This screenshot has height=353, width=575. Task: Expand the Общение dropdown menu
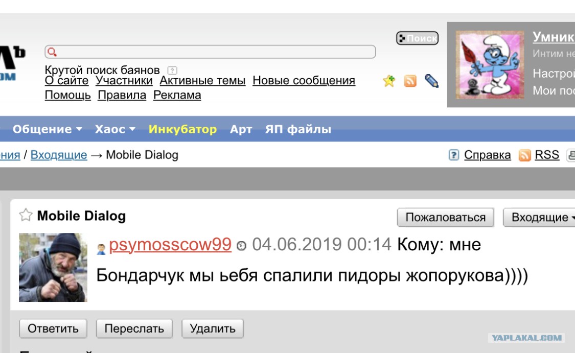point(48,129)
